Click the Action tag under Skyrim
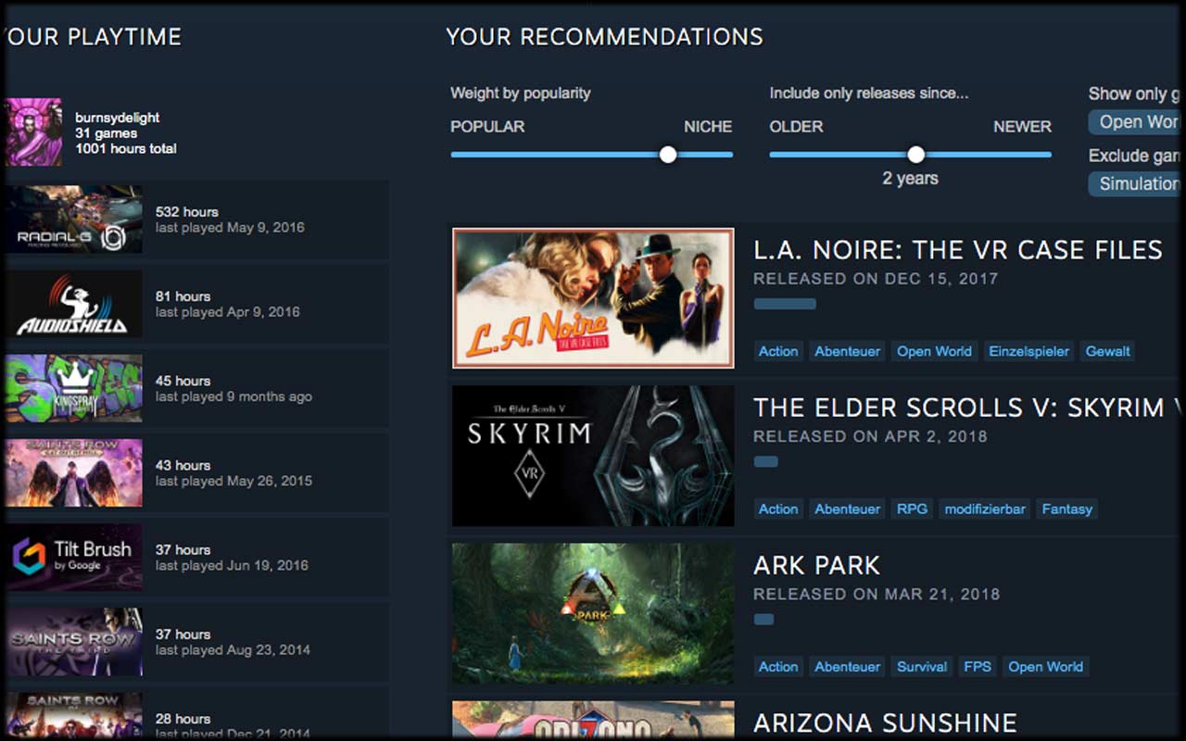The image size is (1186, 741). [778, 509]
